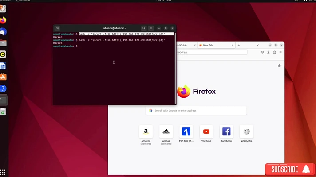This screenshot has width=316, height=177.
Task: Select the Terminal icon in the dock
Action: [3, 100]
